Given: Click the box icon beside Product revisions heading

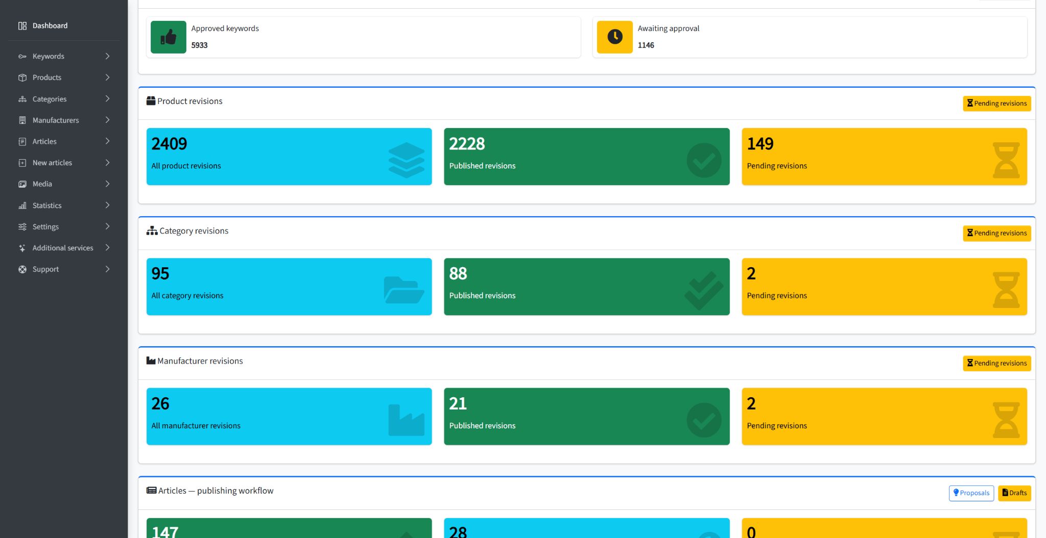Looking at the screenshot, I should coord(151,101).
